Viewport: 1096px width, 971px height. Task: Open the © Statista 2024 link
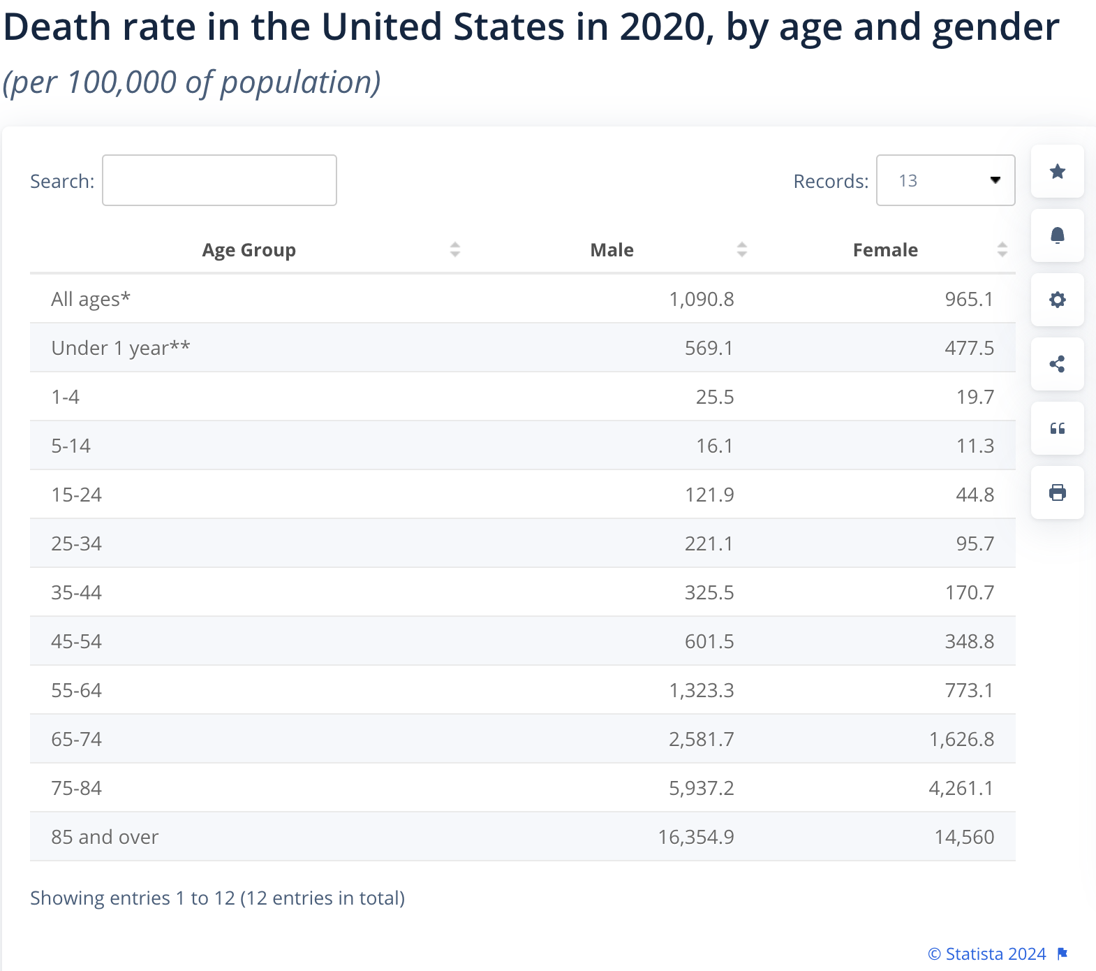click(987, 954)
